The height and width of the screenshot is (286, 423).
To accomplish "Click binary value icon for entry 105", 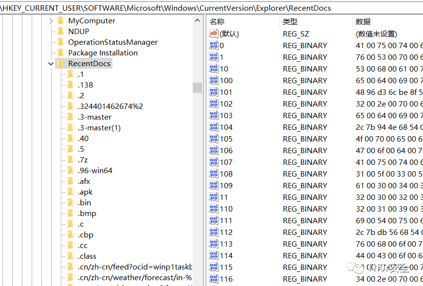I will (213, 139).
